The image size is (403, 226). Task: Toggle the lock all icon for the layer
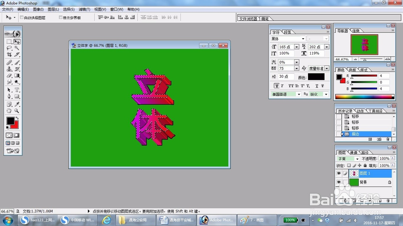[x=365, y=165]
